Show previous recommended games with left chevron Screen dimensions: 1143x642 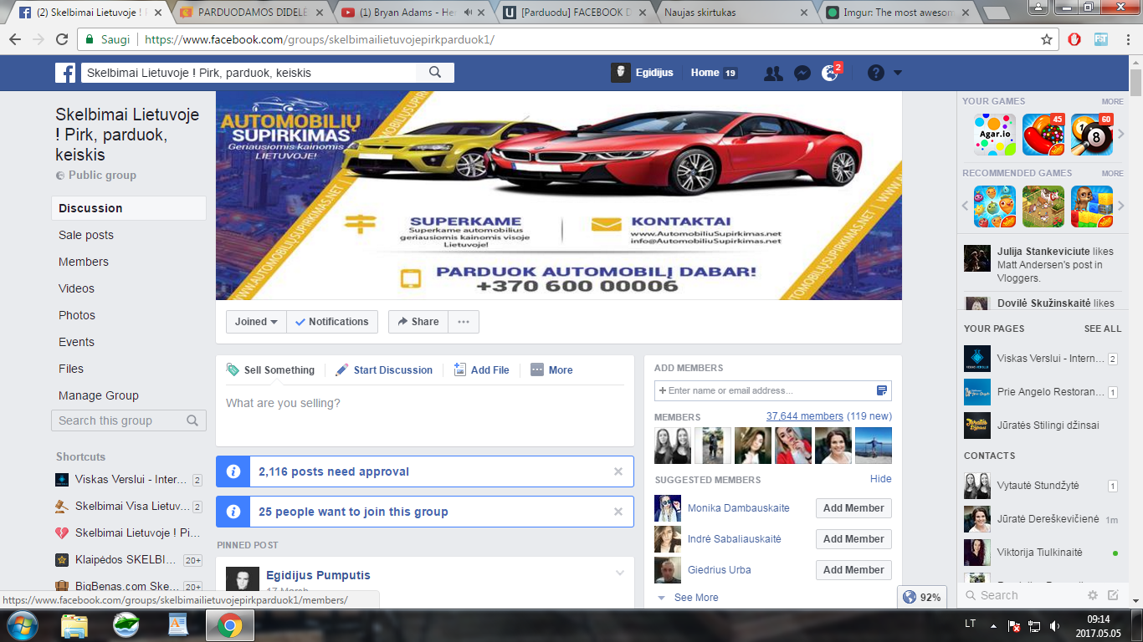click(x=965, y=206)
